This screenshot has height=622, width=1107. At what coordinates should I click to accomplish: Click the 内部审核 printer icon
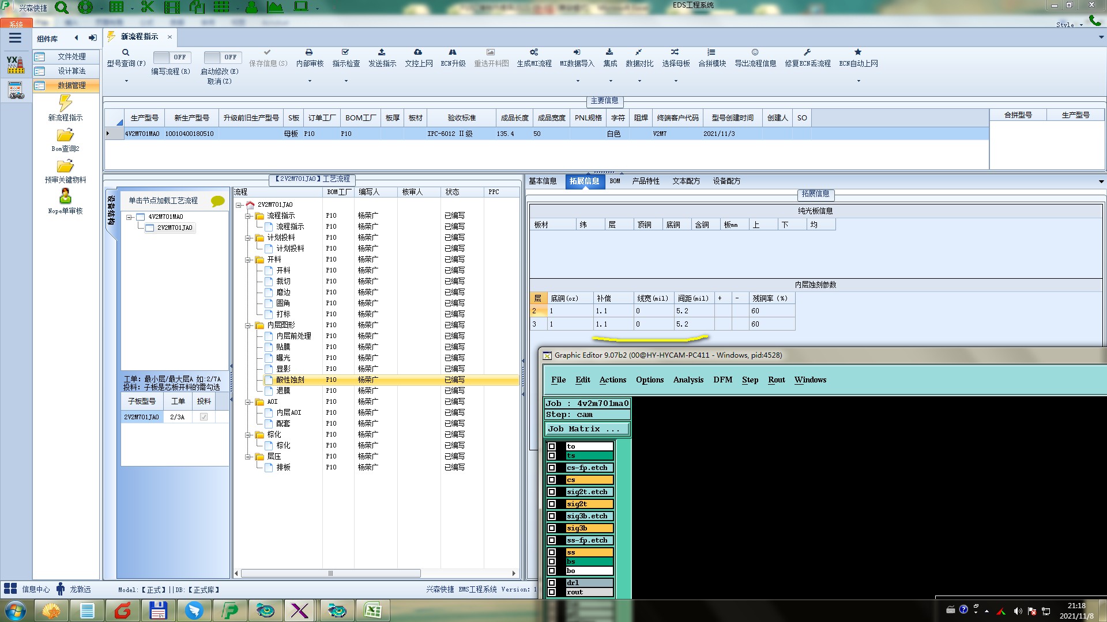click(309, 52)
